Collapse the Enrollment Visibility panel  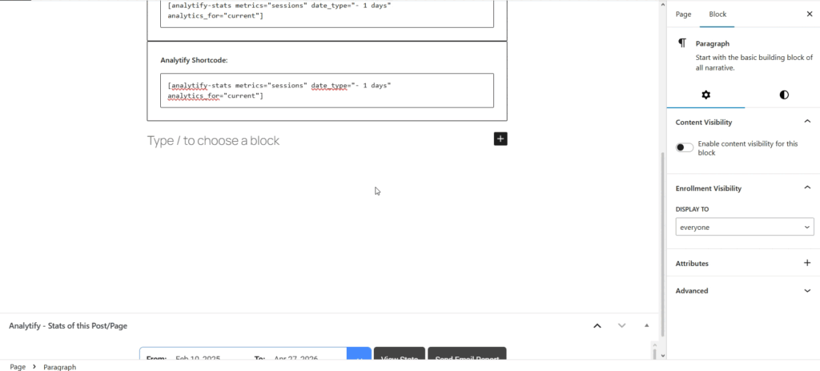(807, 188)
